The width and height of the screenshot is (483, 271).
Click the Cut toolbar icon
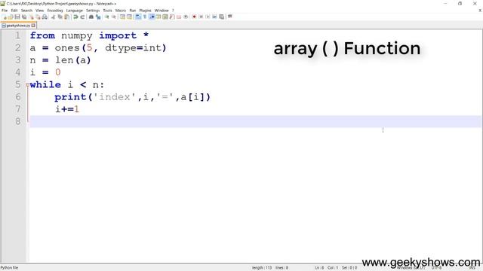click(53, 17)
